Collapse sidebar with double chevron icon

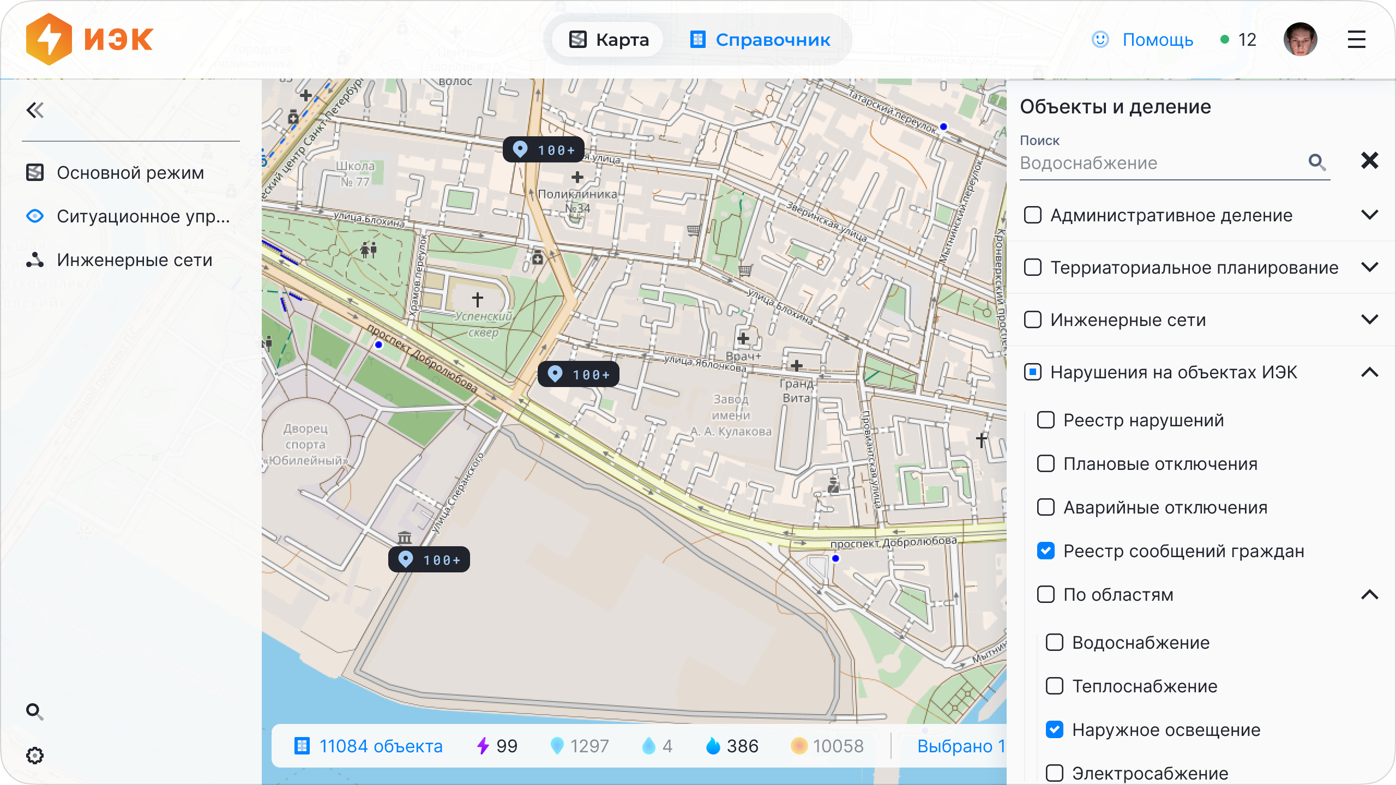pyautogui.click(x=35, y=111)
